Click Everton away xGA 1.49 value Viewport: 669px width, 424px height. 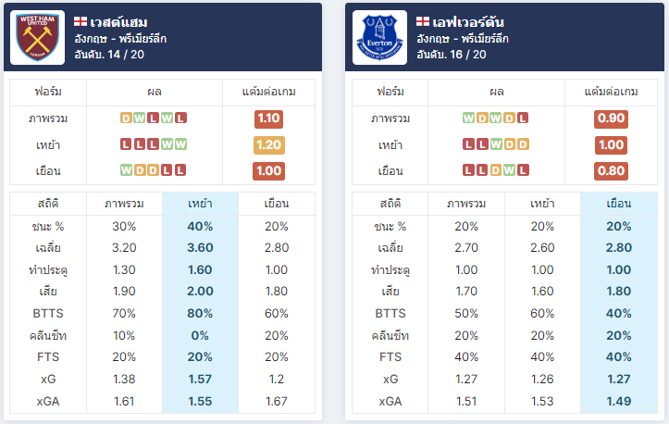(x=619, y=402)
